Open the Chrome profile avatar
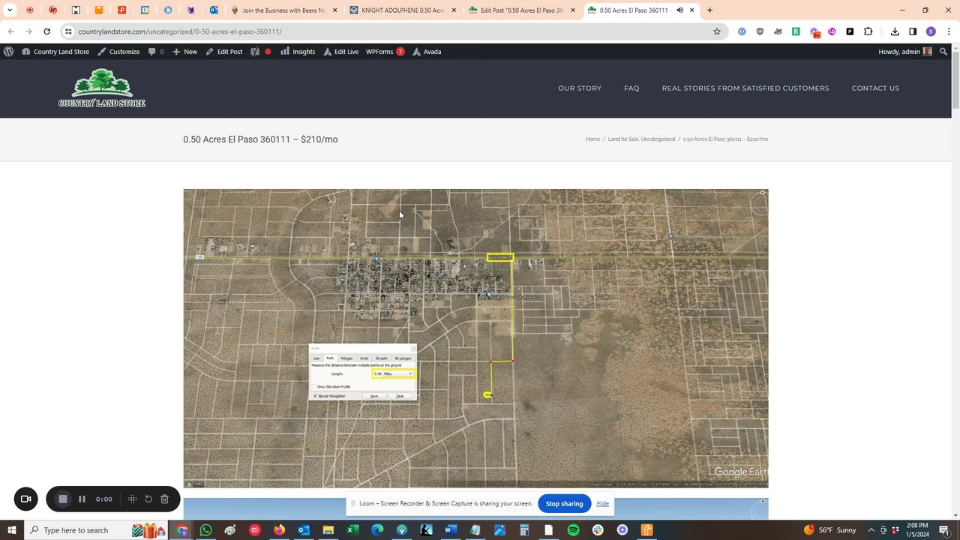The height and width of the screenshot is (540, 960). pos(931,31)
